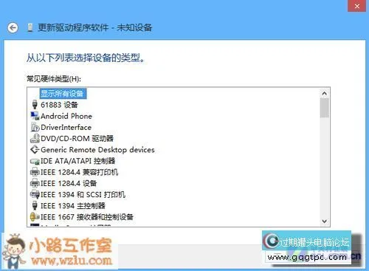This screenshot has height=271, width=369.
Task: Click the IEEE 1284.4 兼容打印机 printer icon
Action: pos(35,172)
